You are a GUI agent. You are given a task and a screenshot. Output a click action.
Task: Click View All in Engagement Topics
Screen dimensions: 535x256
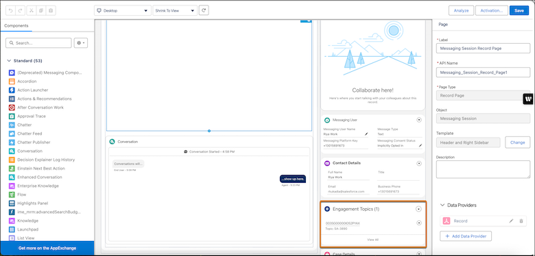click(372, 240)
